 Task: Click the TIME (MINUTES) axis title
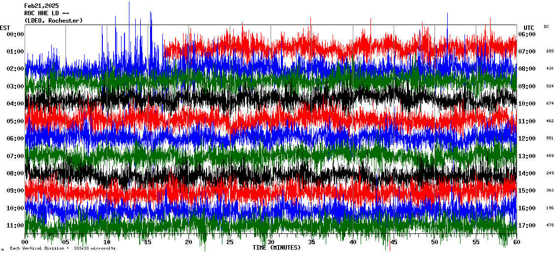point(277,248)
